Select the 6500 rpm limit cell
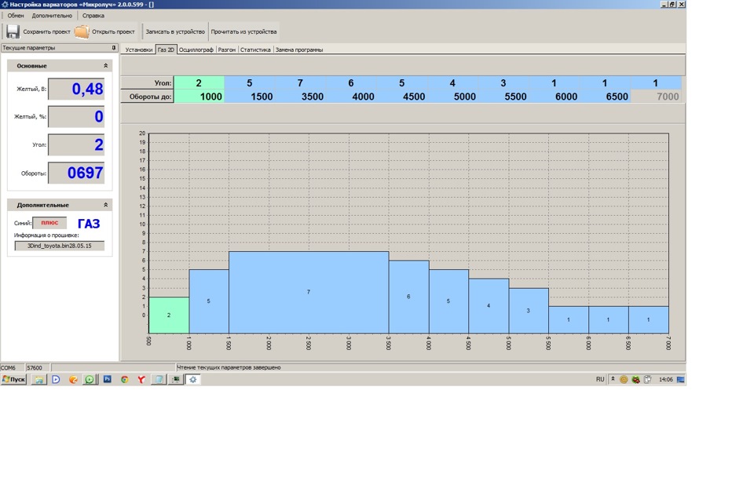 (x=605, y=96)
